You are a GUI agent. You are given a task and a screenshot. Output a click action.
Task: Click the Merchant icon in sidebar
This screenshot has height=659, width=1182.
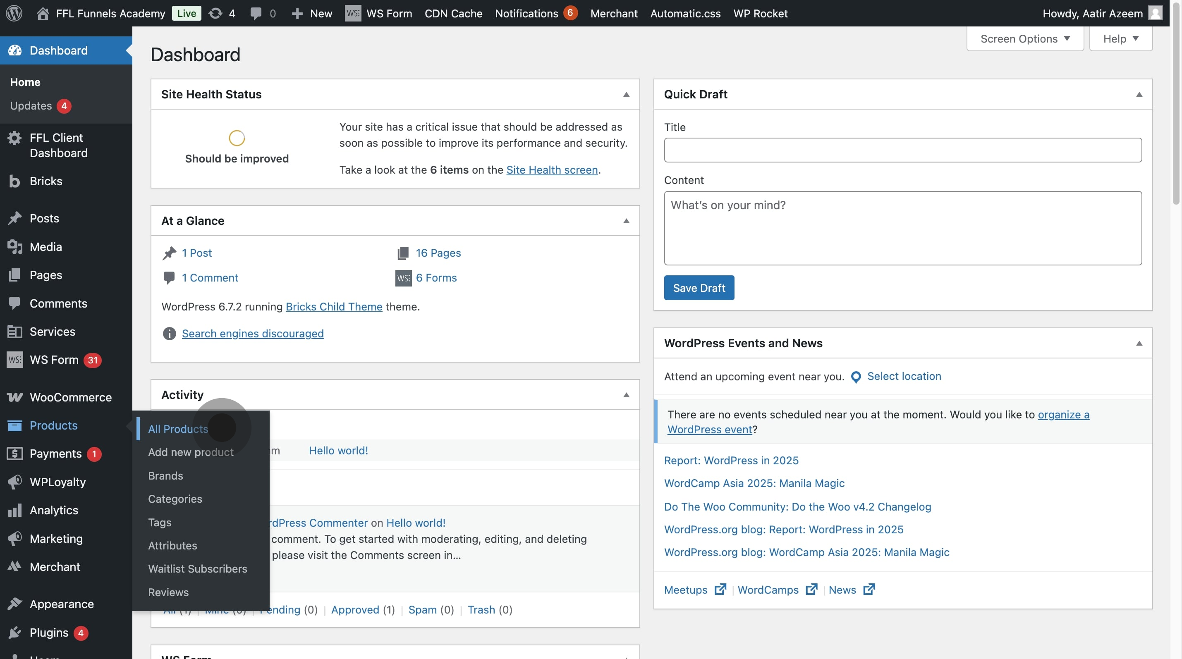[15, 566]
